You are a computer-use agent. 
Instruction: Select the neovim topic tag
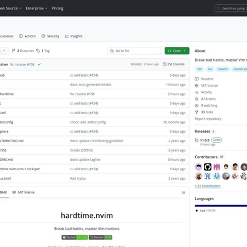(x=223, y=69)
